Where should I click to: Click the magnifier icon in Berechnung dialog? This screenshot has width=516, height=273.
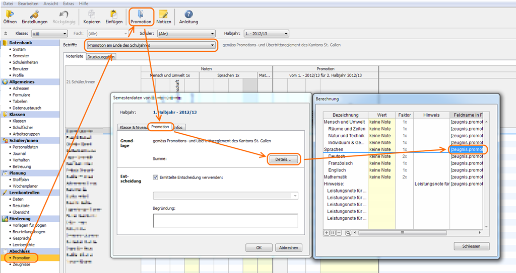click(348, 233)
